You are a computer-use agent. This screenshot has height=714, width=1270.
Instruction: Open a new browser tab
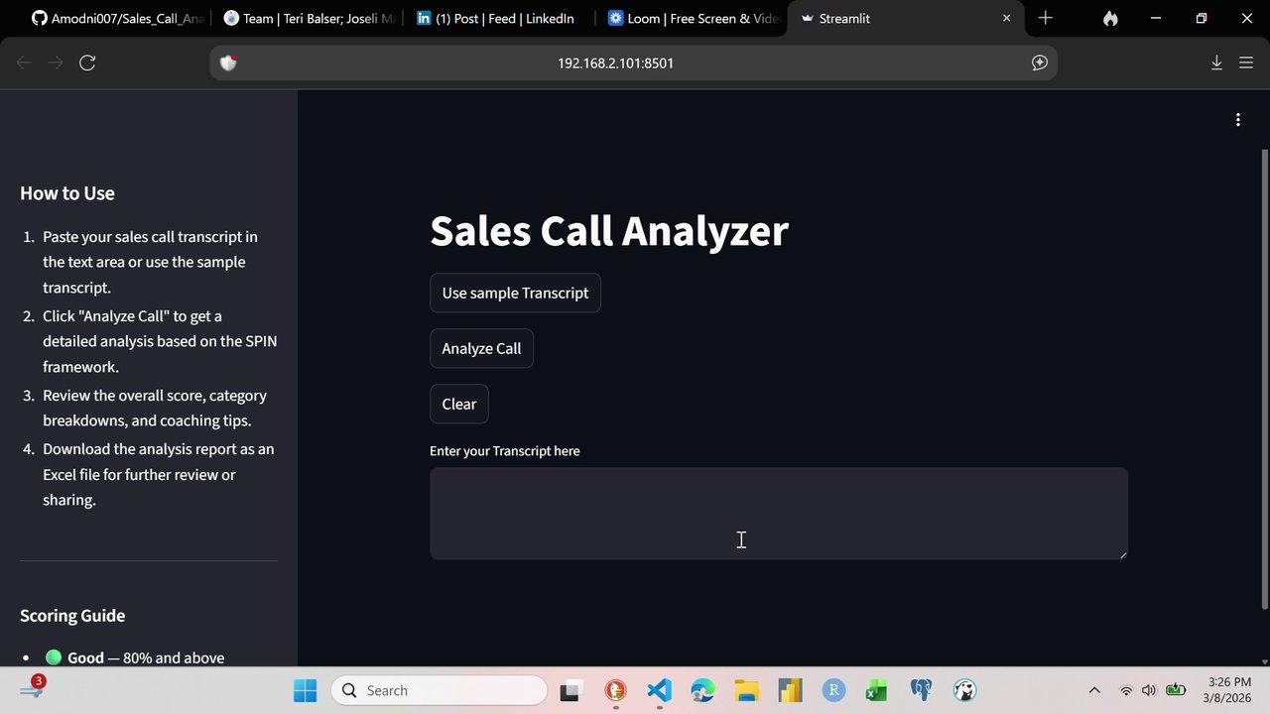[1045, 18]
